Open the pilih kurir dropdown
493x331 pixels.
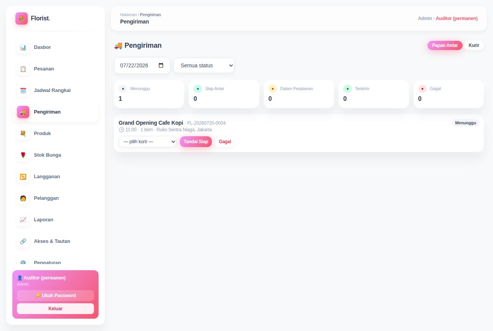point(148,142)
